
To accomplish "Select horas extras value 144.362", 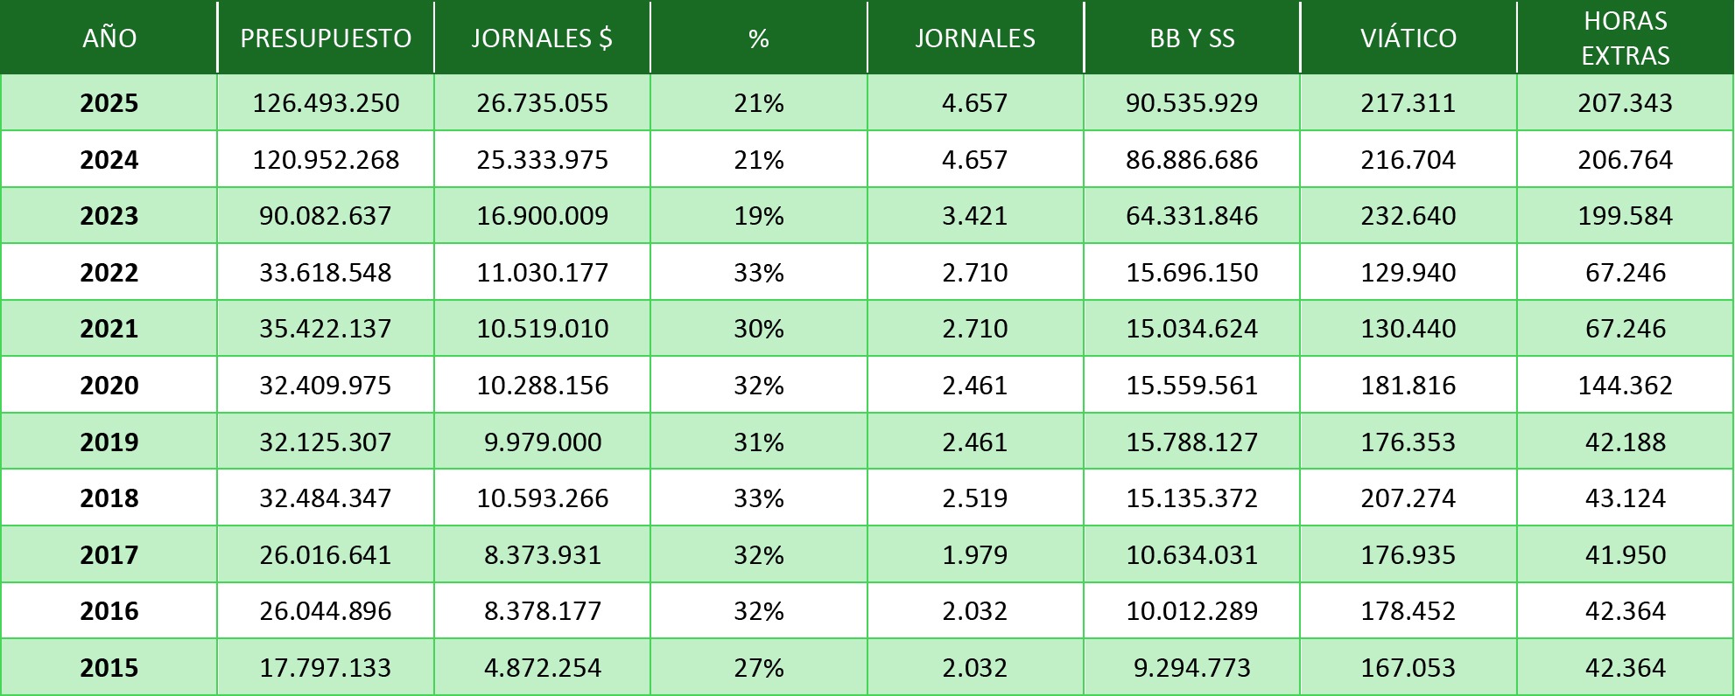I will click(1626, 386).
